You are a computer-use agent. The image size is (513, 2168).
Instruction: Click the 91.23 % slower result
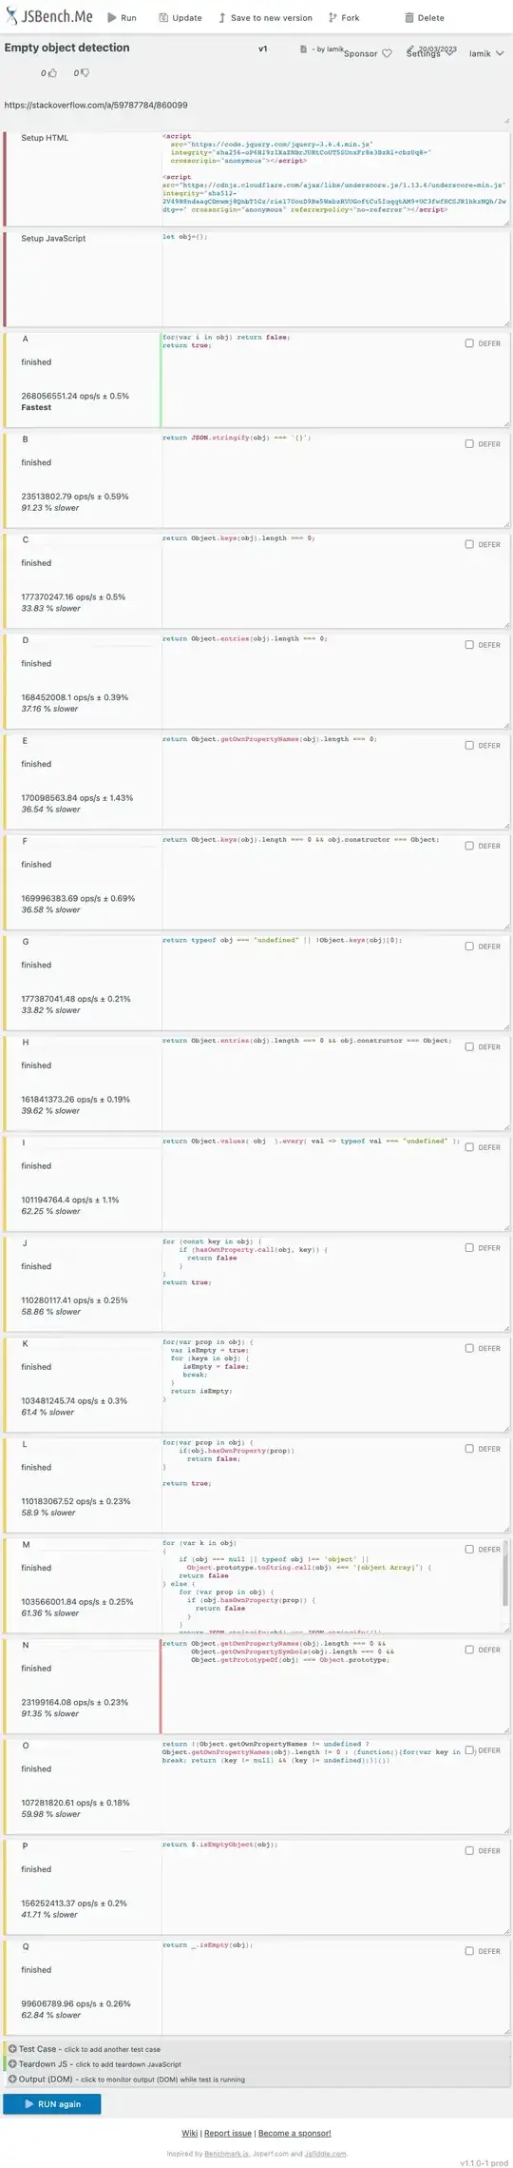pos(50,508)
